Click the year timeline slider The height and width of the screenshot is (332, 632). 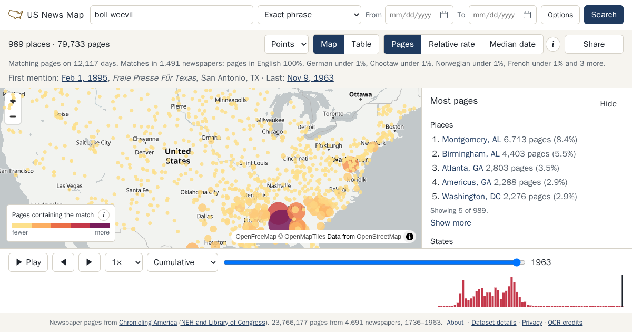[x=374, y=262]
